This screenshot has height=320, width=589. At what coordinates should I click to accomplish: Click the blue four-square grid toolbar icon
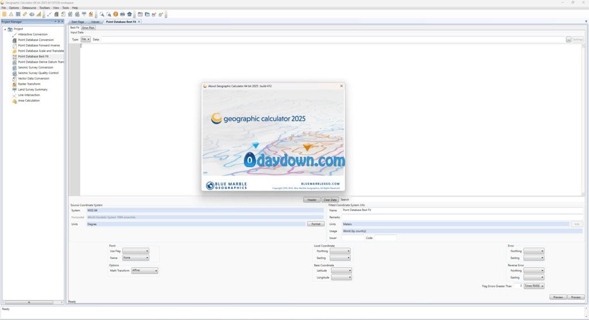[18, 14]
